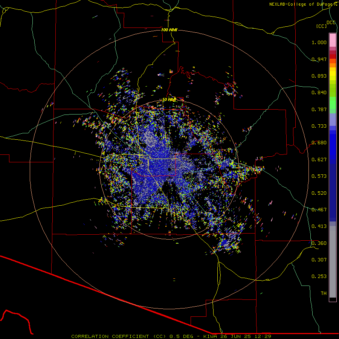
Task: Click the CORRELATION COEFFICIENT (CC) caption text
Action: (119, 336)
